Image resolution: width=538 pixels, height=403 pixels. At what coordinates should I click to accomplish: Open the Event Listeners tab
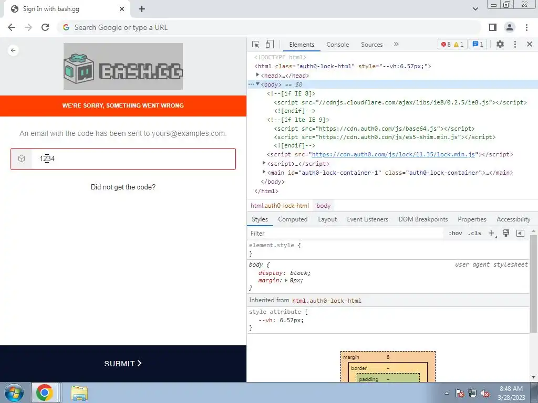tap(367, 219)
